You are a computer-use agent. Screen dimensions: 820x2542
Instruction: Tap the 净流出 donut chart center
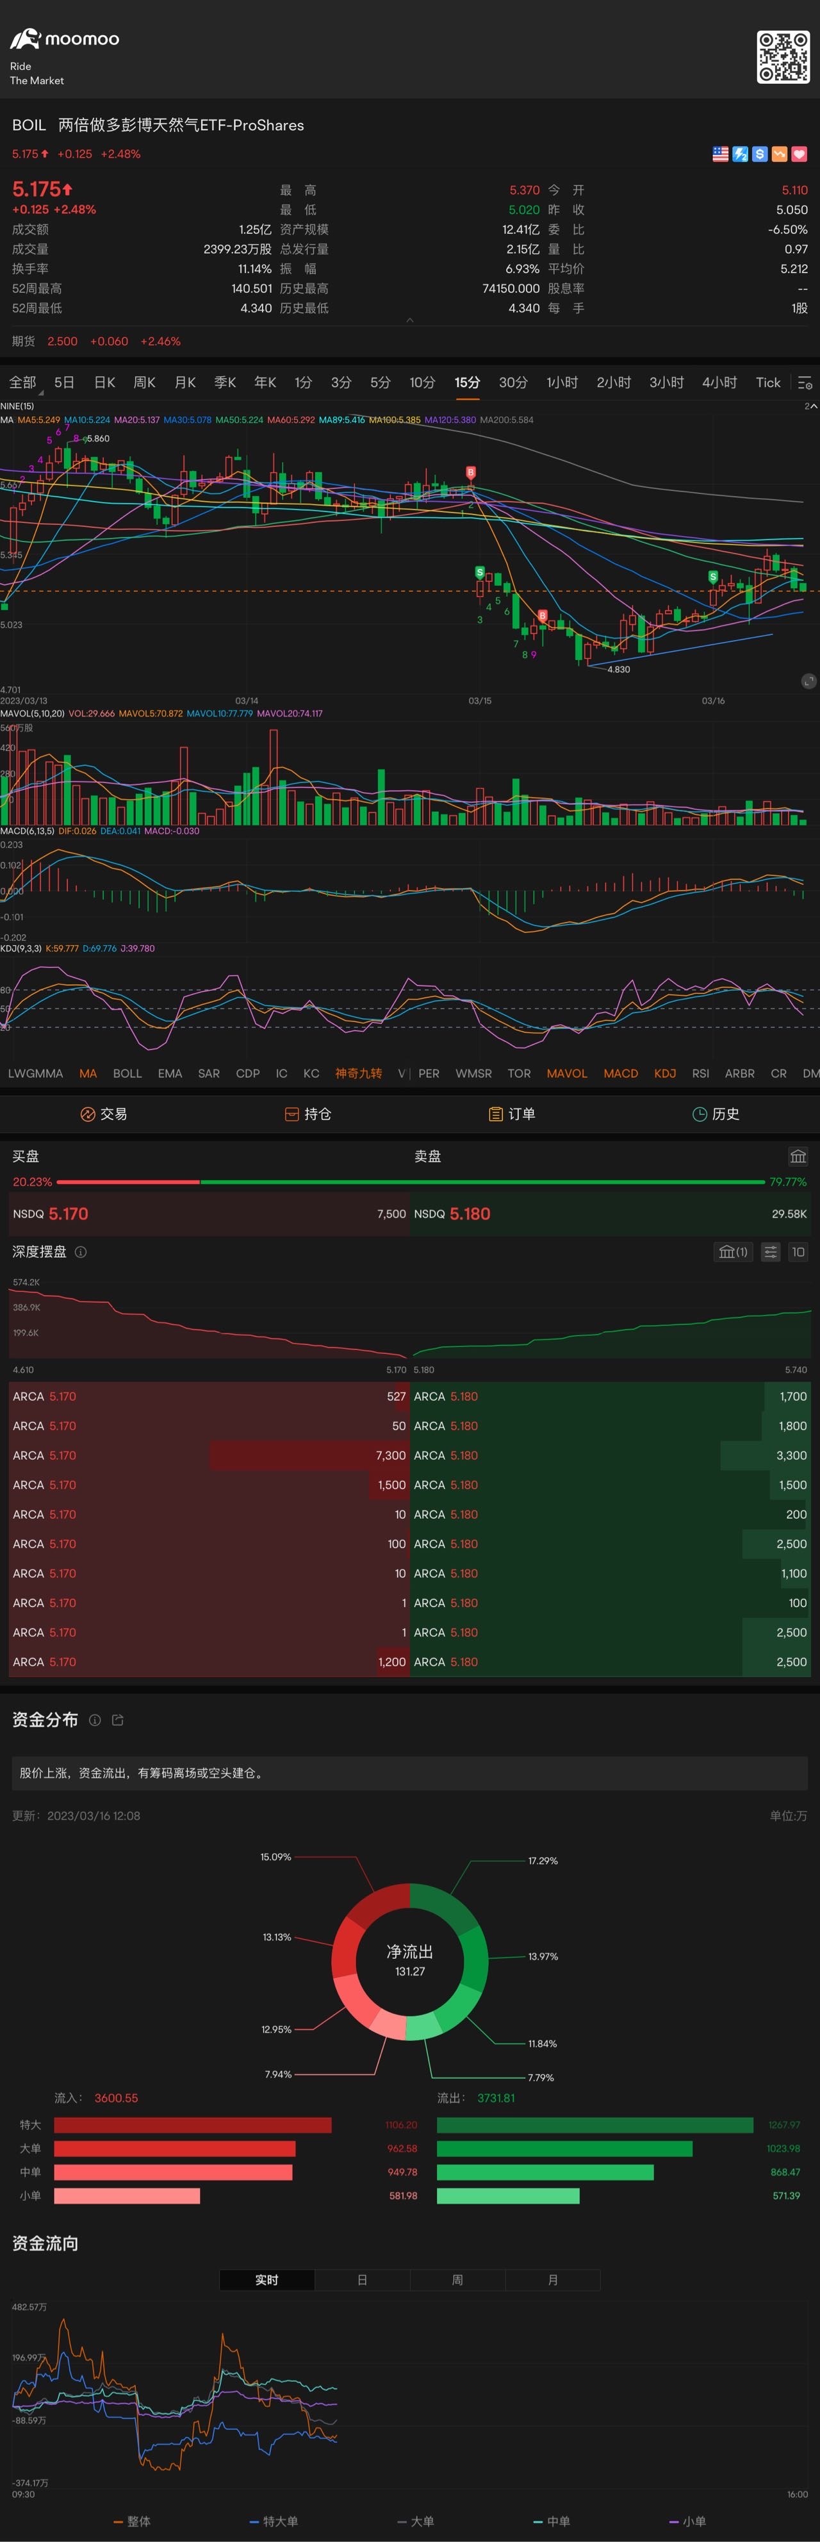pyautogui.click(x=409, y=1961)
